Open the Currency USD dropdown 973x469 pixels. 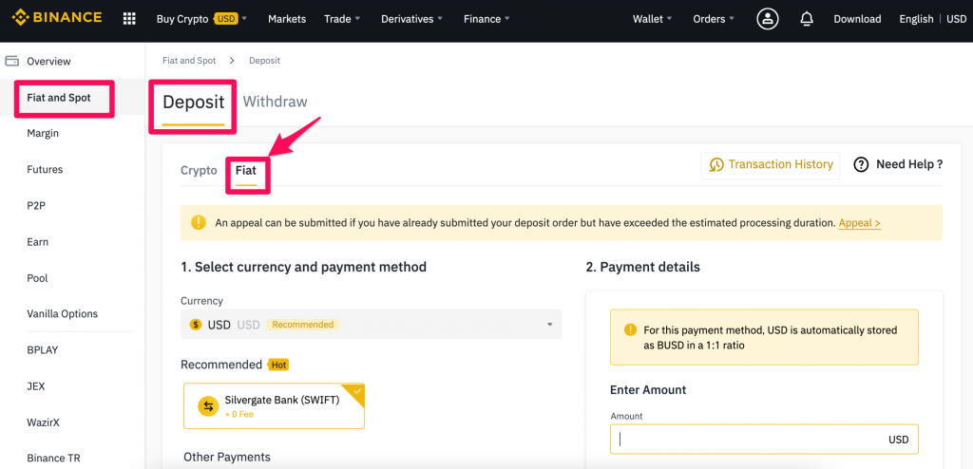click(x=372, y=325)
